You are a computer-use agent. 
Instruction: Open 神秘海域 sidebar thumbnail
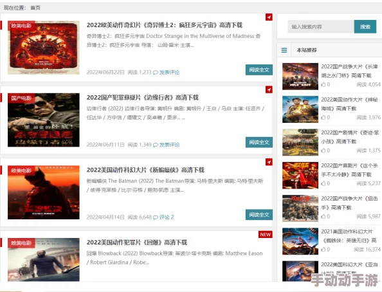coord(300,109)
